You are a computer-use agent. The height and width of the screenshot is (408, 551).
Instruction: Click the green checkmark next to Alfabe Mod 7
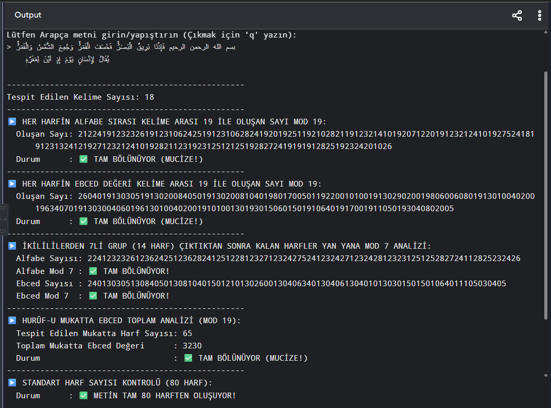pyautogui.click(x=93, y=271)
